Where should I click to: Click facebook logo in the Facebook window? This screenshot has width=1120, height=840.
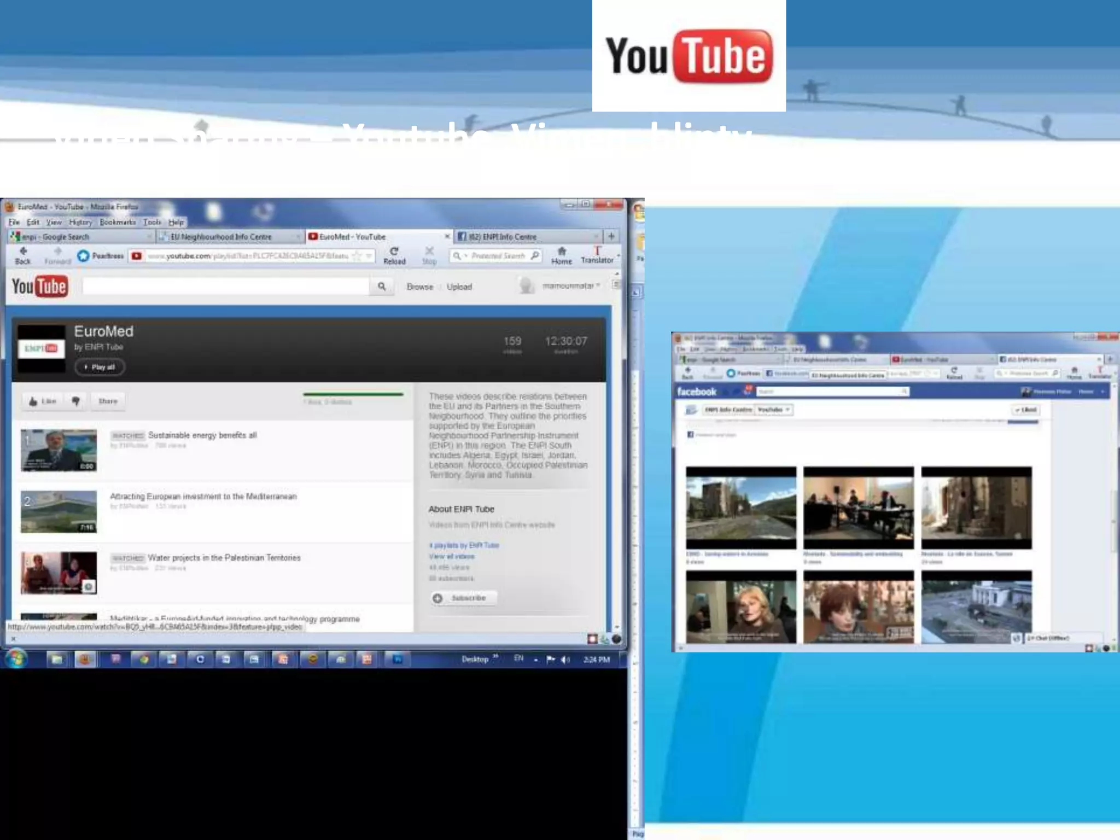697,392
